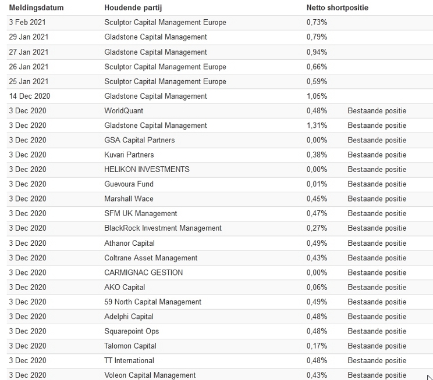
Task: Select the CARMIGNAC GESTION holder name
Action: point(143,272)
